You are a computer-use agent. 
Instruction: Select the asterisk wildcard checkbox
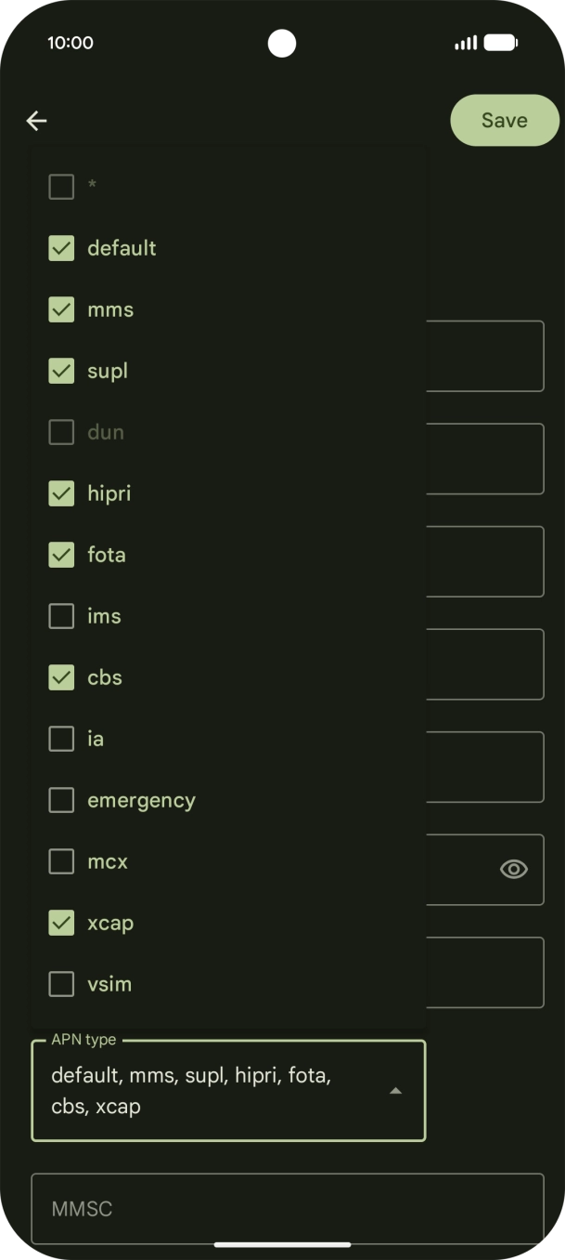(x=61, y=187)
